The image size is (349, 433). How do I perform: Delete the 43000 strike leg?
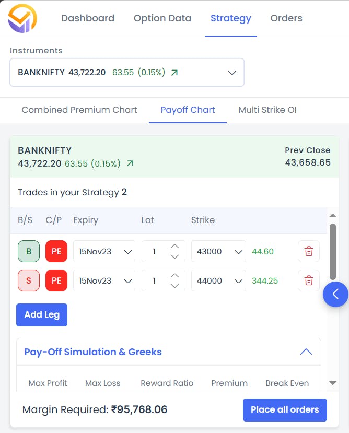[x=309, y=251]
